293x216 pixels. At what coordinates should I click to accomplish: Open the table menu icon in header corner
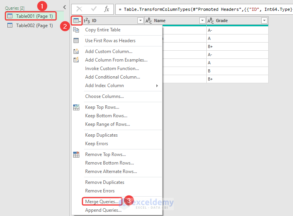coord(77,21)
